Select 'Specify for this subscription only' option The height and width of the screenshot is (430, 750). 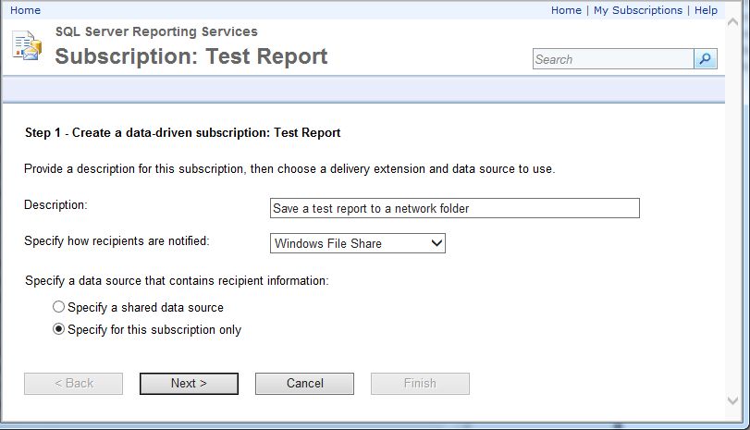tap(59, 329)
